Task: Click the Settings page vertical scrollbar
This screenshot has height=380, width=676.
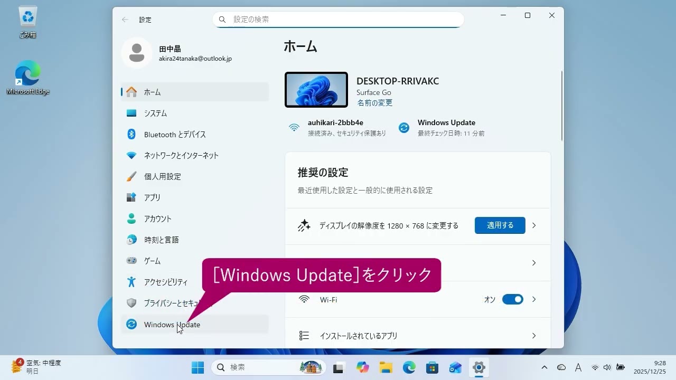Action: click(562, 105)
